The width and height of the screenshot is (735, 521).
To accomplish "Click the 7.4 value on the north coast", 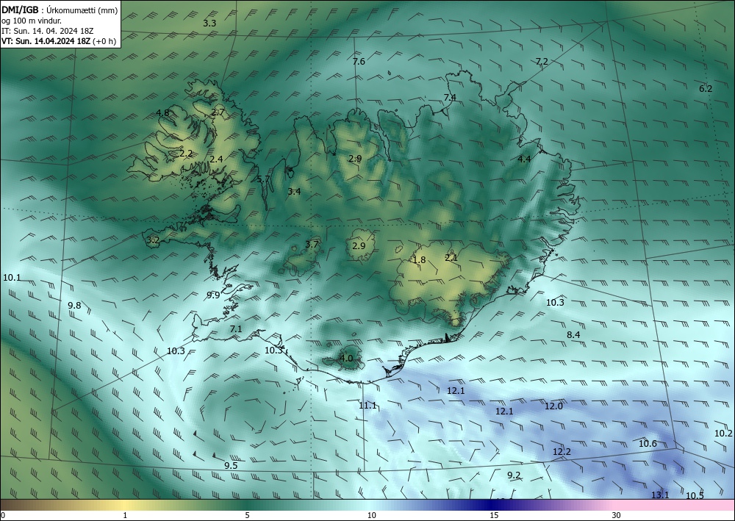I will (450, 98).
